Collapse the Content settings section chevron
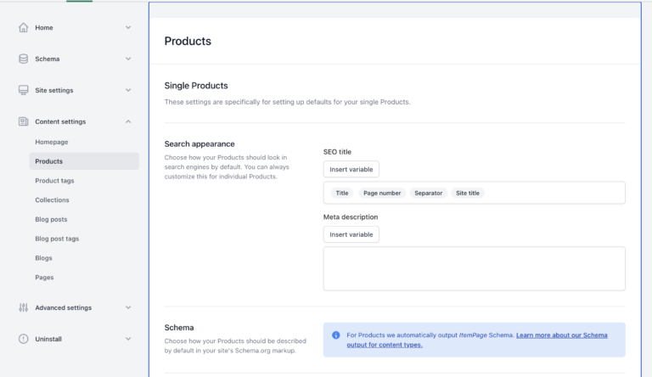The height and width of the screenshot is (377, 652). (x=128, y=121)
